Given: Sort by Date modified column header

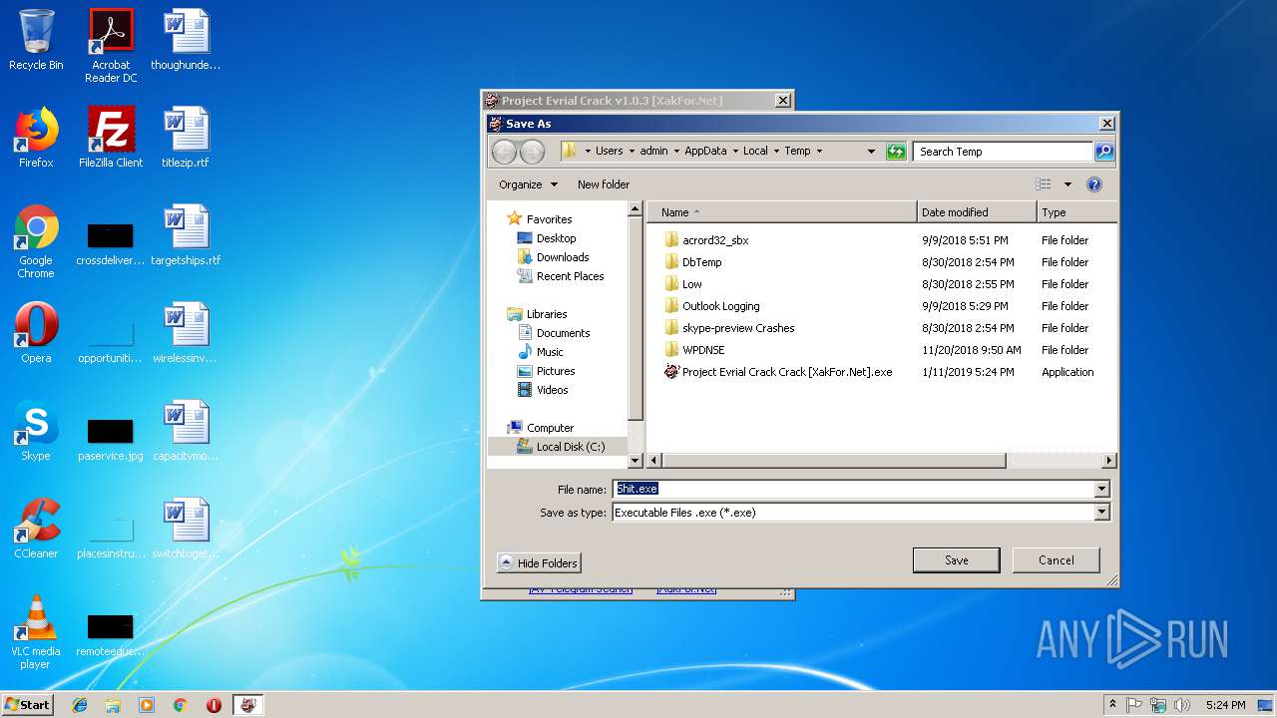Looking at the screenshot, I should (977, 212).
